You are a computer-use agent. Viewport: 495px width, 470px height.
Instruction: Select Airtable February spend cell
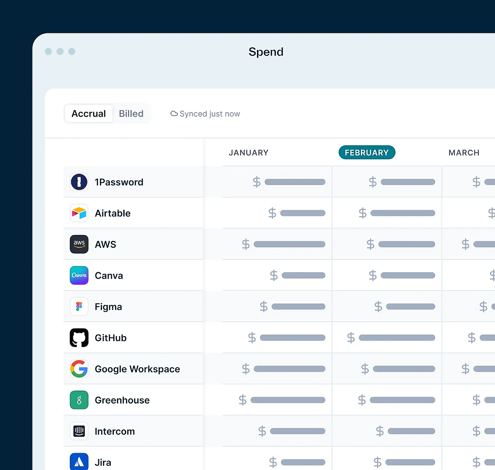pyautogui.click(x=387, y=213)
